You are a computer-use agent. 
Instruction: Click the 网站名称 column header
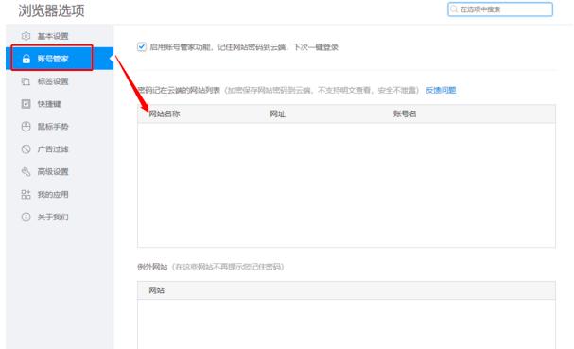tap(165, 113)
